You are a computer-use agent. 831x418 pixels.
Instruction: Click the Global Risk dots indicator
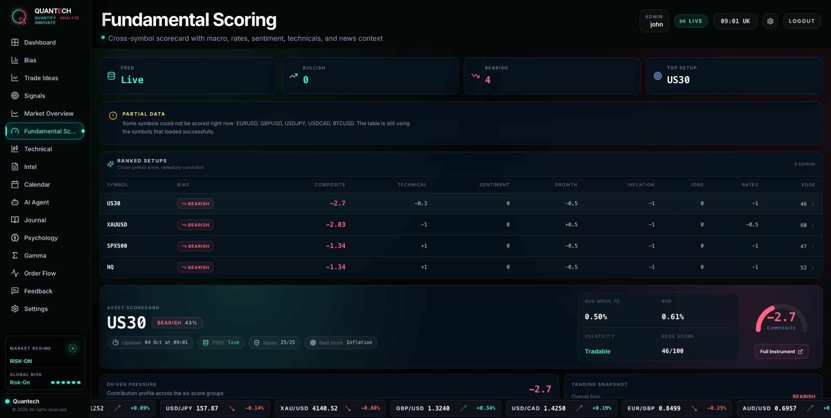(66, 382)
